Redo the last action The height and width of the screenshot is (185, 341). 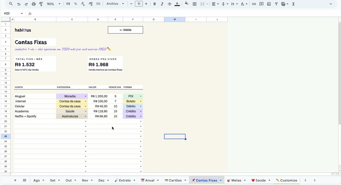click(x=26, y=4)
